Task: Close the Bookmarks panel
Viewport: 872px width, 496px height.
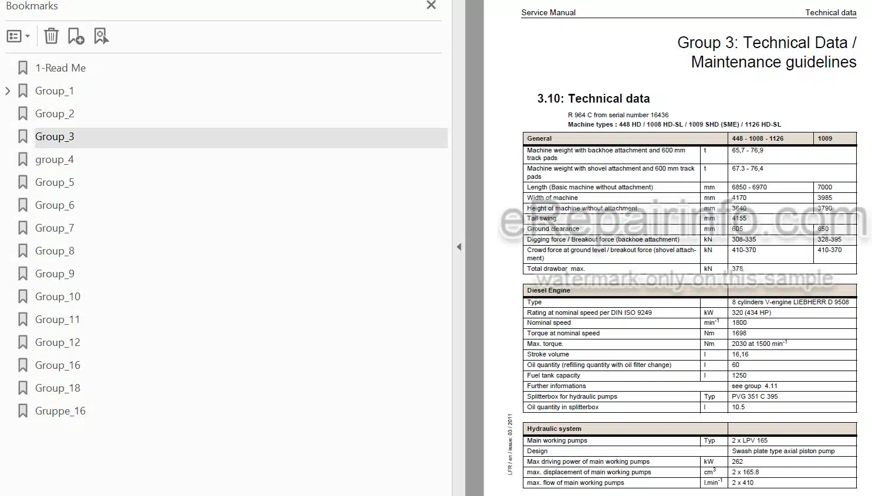Action: tap(431, 5)
